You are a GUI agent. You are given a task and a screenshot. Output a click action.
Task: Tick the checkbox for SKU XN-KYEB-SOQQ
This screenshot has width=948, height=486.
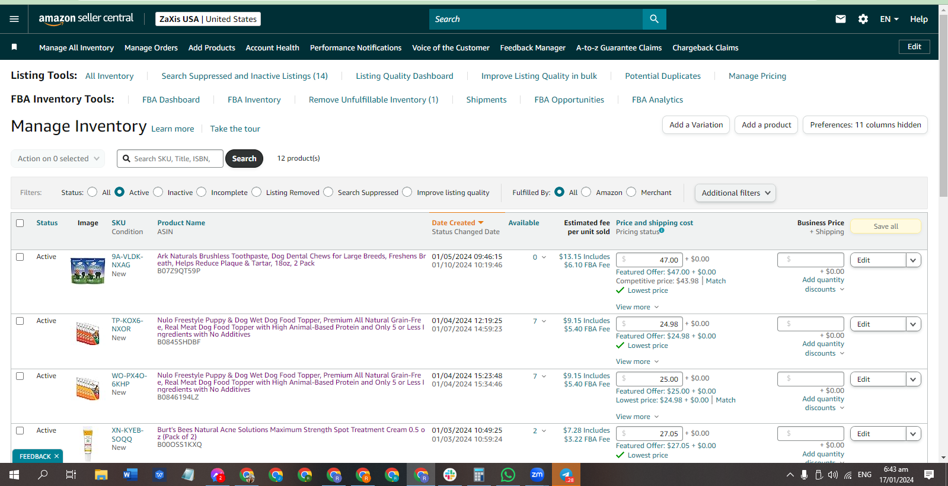tap(20, 431)
